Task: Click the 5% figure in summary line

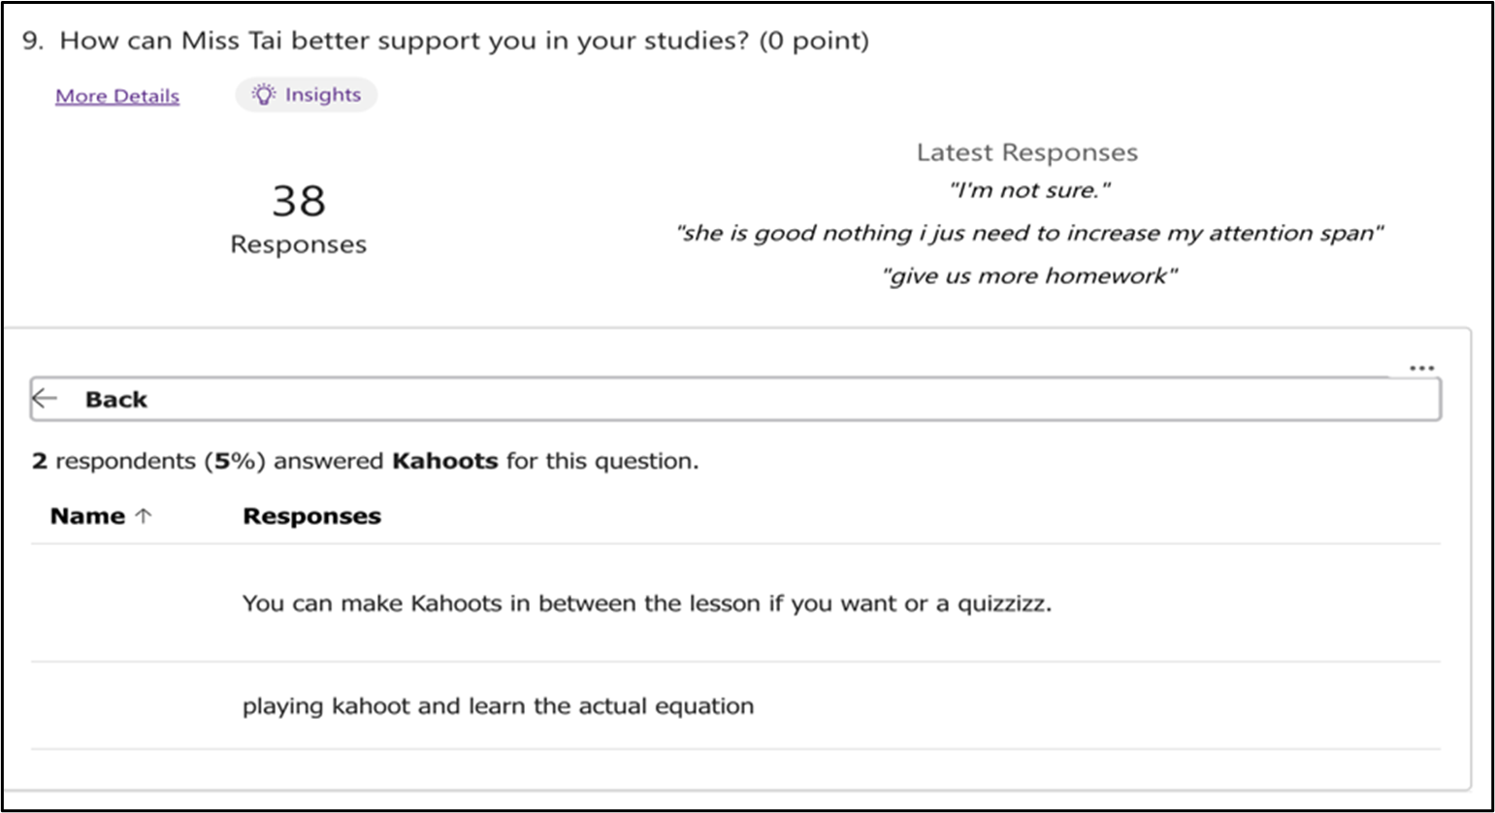Action: point(234,461)
